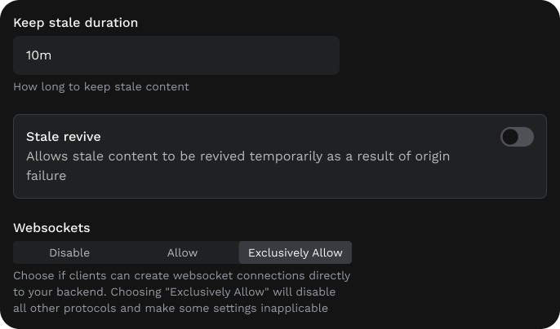Click the "to your backend" help text line
This screenshot has width=560, height=329.
[57, 292]
